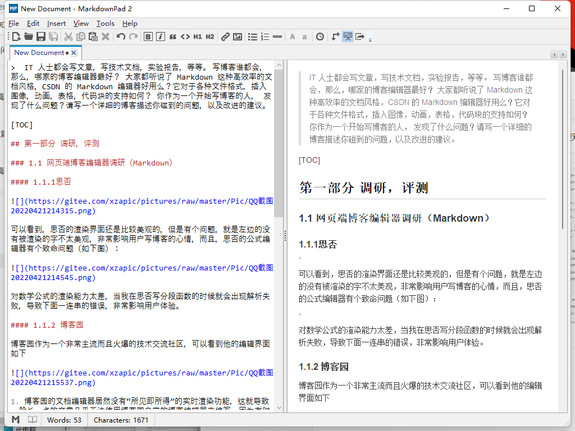This screenshot has height=431, width=575.
Task: Delete selection with the X icon
Action: tap(106, 36)
